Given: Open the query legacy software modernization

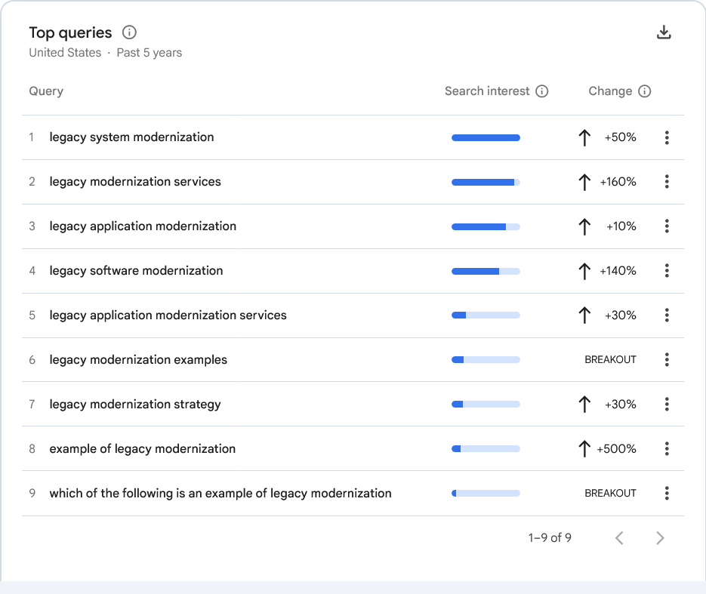Looking at the screenshot, I should tap(136, 270).
